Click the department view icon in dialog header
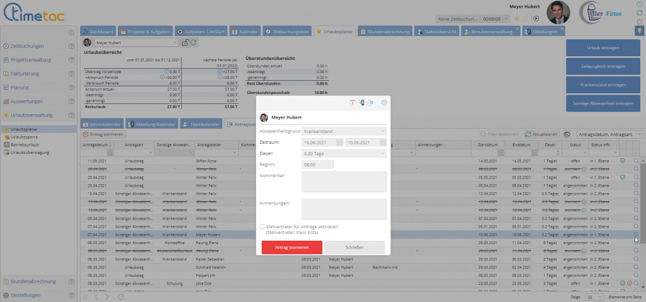Image resolution: width=646 pixels, height=302 pixels. point(361,102)
